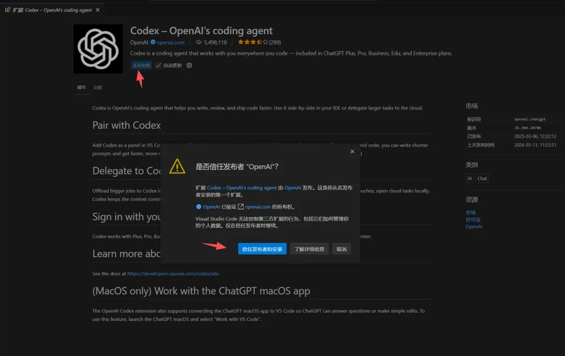
Task: Switch to the Features (功能) tab
Action: tap(98, 87)
